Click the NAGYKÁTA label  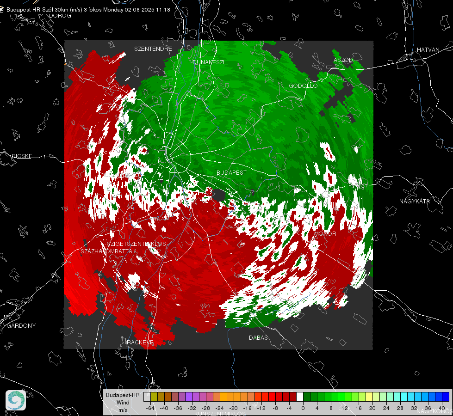tap(414, 202)
